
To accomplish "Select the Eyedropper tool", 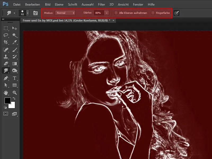I will (15, 42).
